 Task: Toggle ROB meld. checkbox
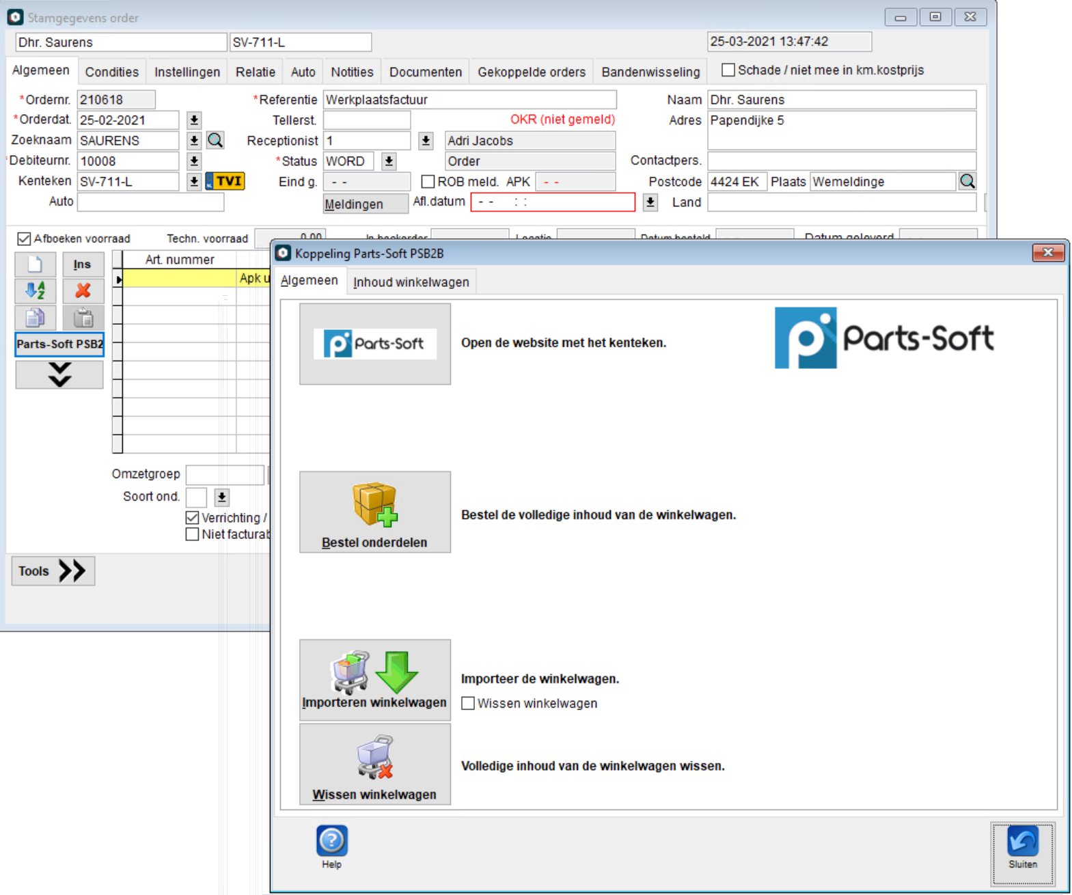pos(428,182)
